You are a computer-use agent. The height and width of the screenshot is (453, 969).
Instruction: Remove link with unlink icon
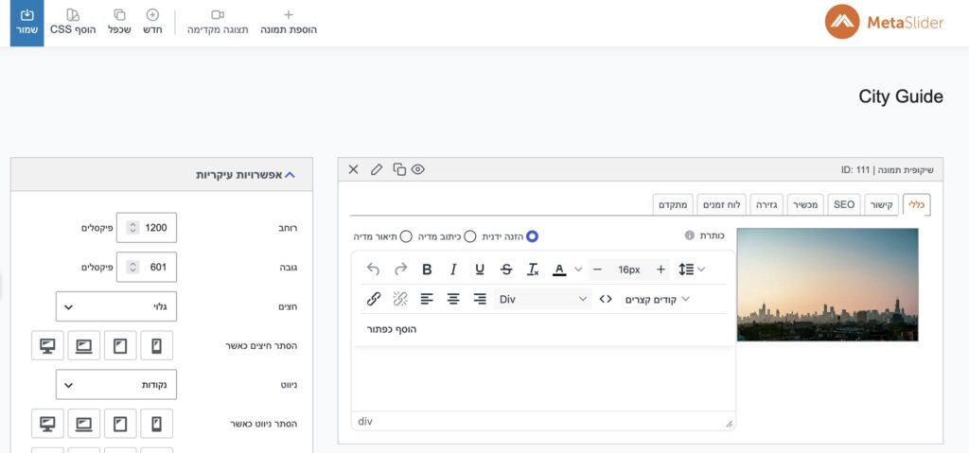400,299
